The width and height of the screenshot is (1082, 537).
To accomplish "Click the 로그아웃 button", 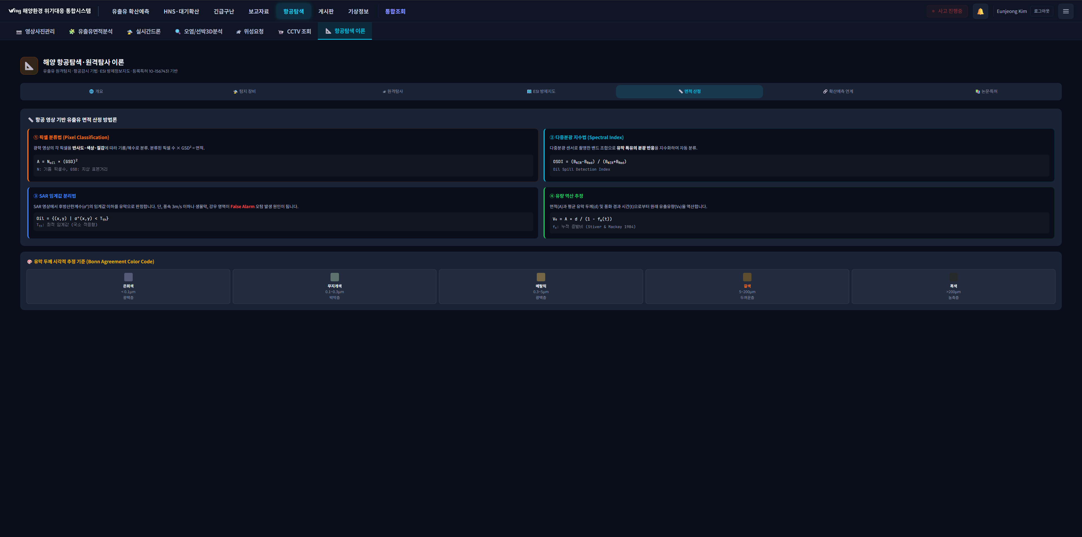I will pos(1041,11).
